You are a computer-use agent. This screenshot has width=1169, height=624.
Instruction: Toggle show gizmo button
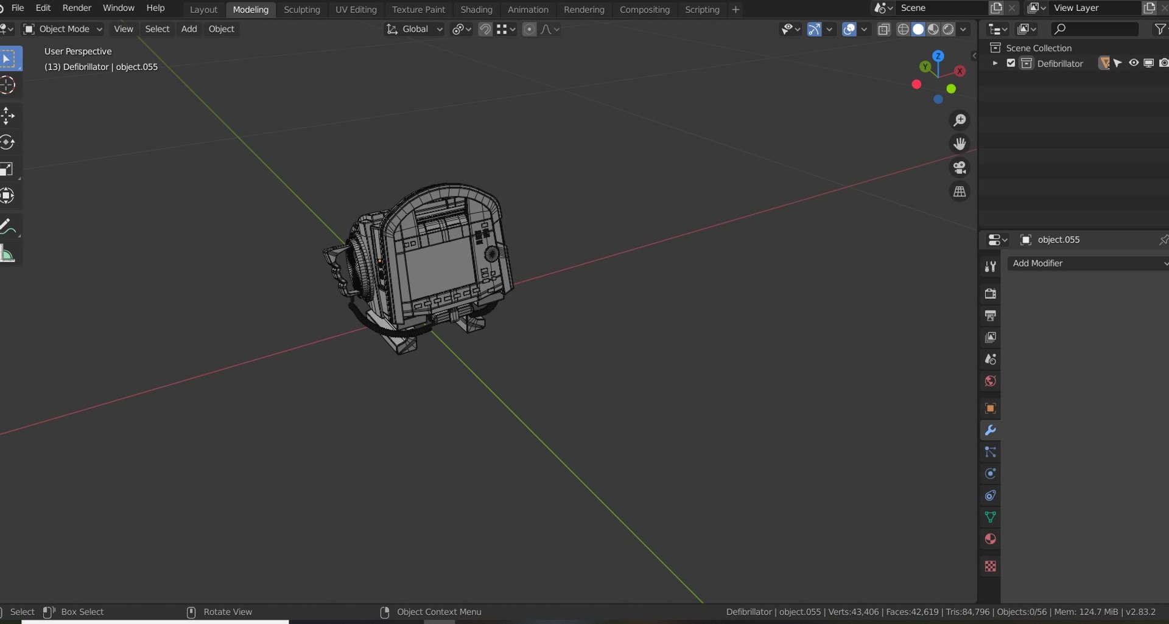point(814,29)
